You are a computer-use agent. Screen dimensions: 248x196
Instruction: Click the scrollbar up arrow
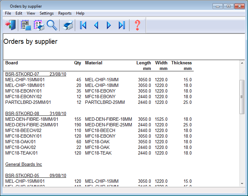pyautogui.click(x=242, y=63)
